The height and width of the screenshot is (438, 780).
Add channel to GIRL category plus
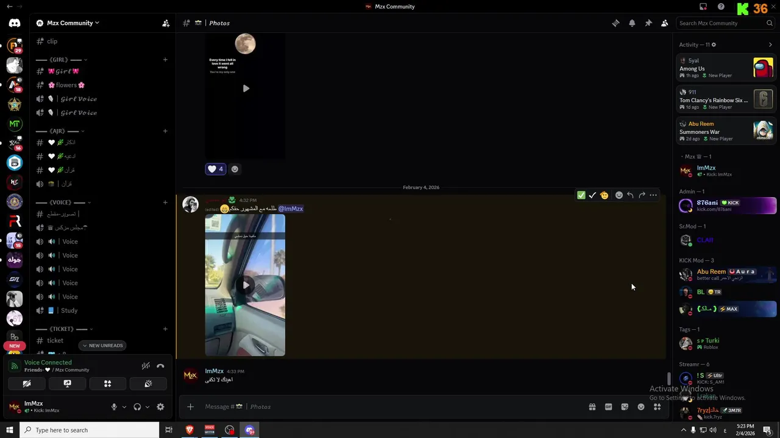click(165, 60)
